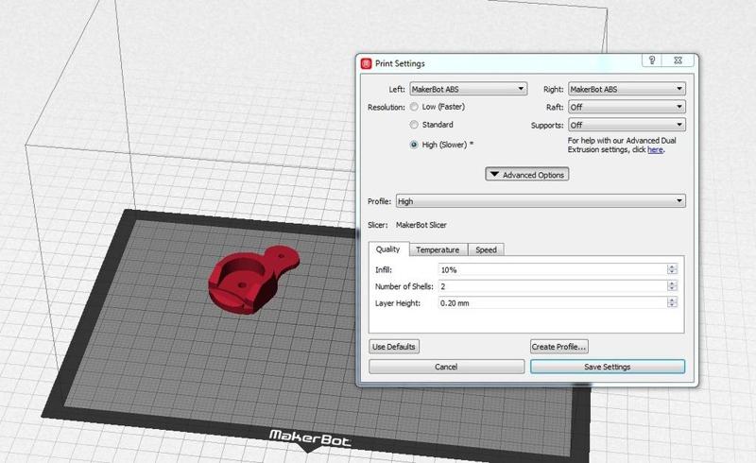This screenshot has height=463, width=756.
Task: Click the Cancel button
Action: pyautogui.click(x=446, y=367)
